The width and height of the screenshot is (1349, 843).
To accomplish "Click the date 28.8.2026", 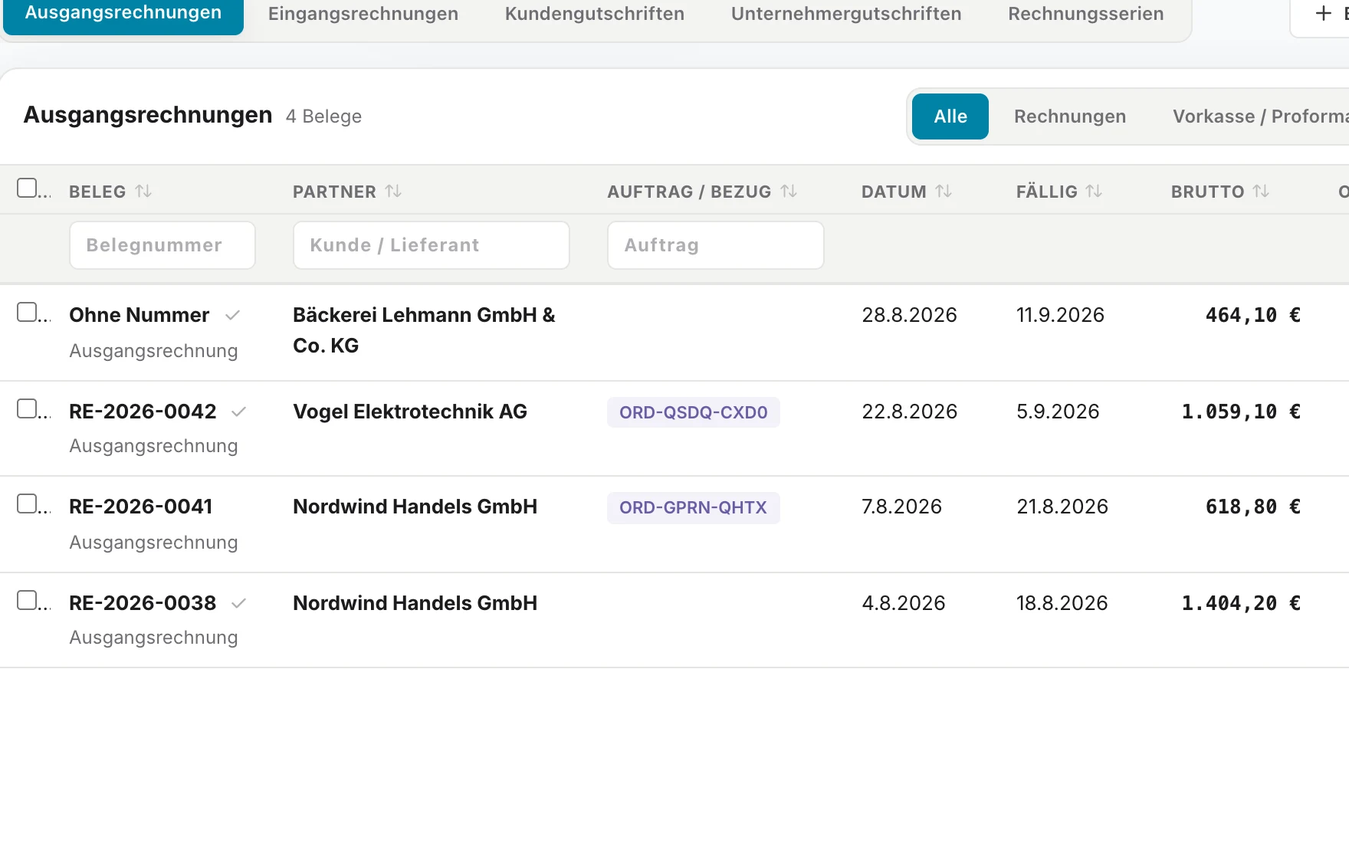I will click(909, 315).
